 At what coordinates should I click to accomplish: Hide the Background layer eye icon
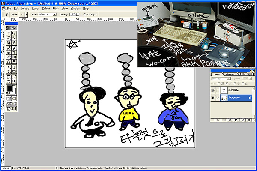tap(213, 98)
